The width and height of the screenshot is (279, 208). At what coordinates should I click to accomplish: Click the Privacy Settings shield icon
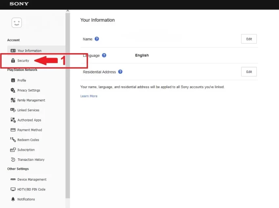click(13, 90)
